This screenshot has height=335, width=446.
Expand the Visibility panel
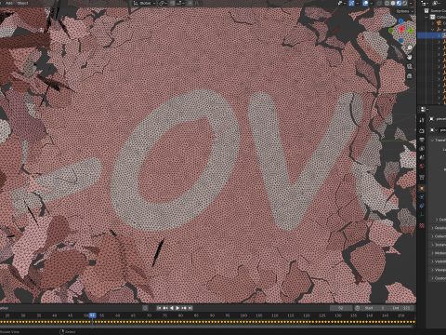tap(432, 261)
